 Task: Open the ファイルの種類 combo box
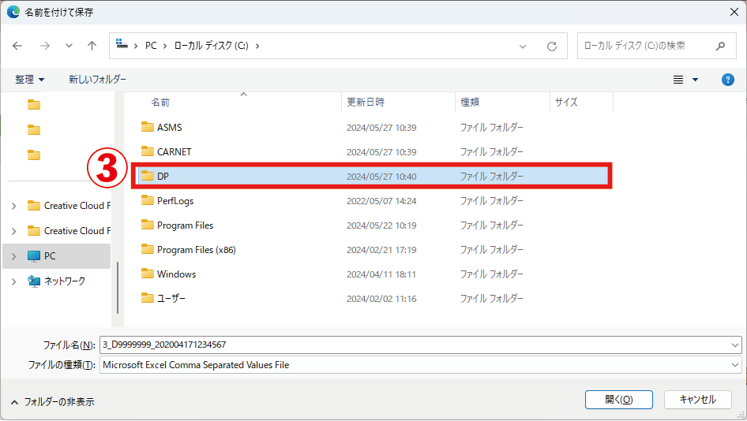pyautogui.click(x=421, y=365)
